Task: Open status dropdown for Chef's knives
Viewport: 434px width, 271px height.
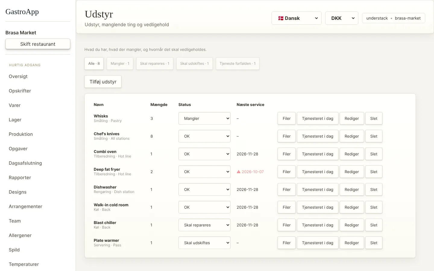Action: (204, 136)
